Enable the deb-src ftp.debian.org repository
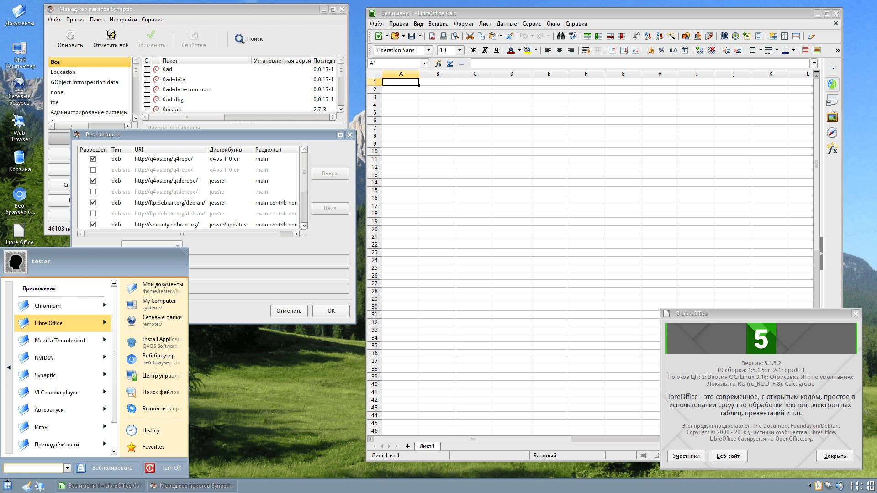This screenshot has height=493, width=877. 93,214
